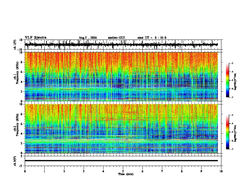Click the "10" tick on the time axis
This screenshot has height=192, width=249.
point(221,171)
